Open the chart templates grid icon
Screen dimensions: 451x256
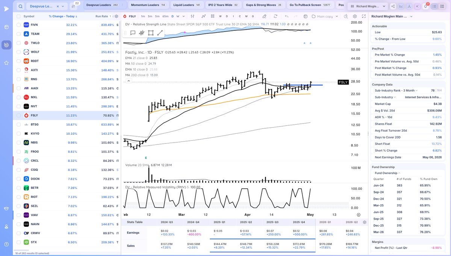coord(213,17)
